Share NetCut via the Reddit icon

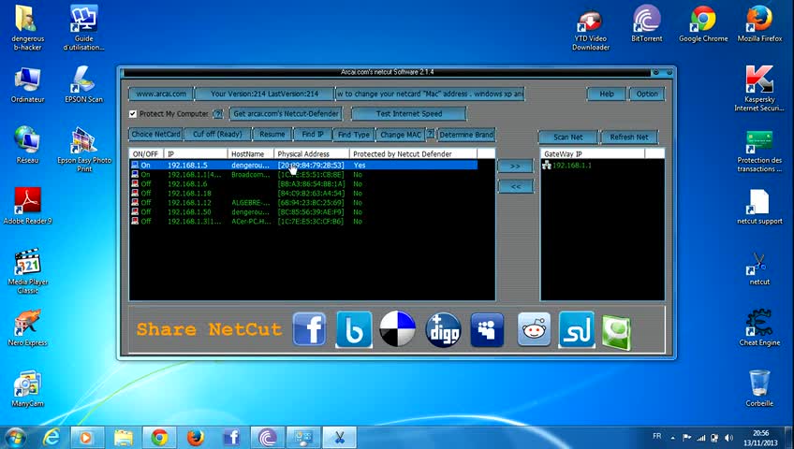(534, 329)
